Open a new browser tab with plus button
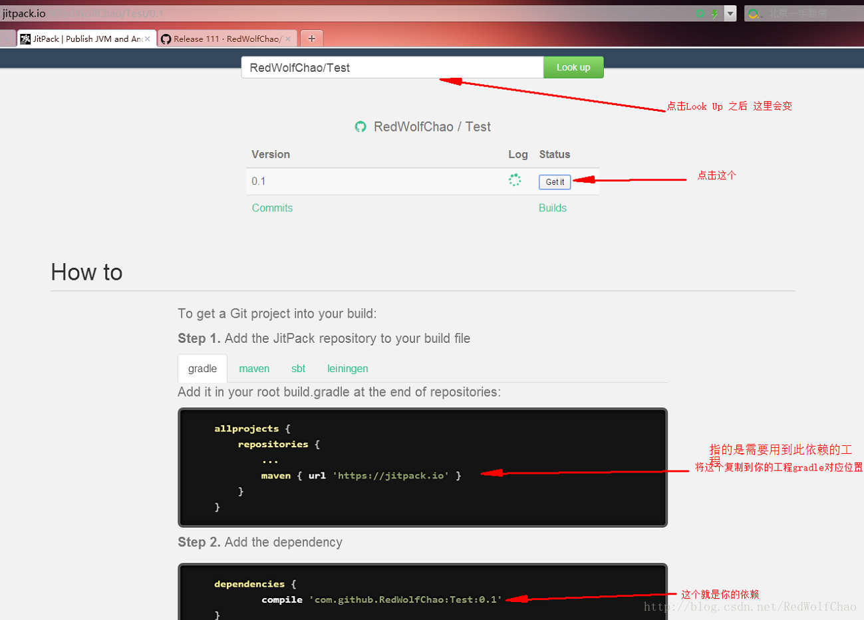The height and width of the screenshot is (620, 864). [x=311, y=39]
